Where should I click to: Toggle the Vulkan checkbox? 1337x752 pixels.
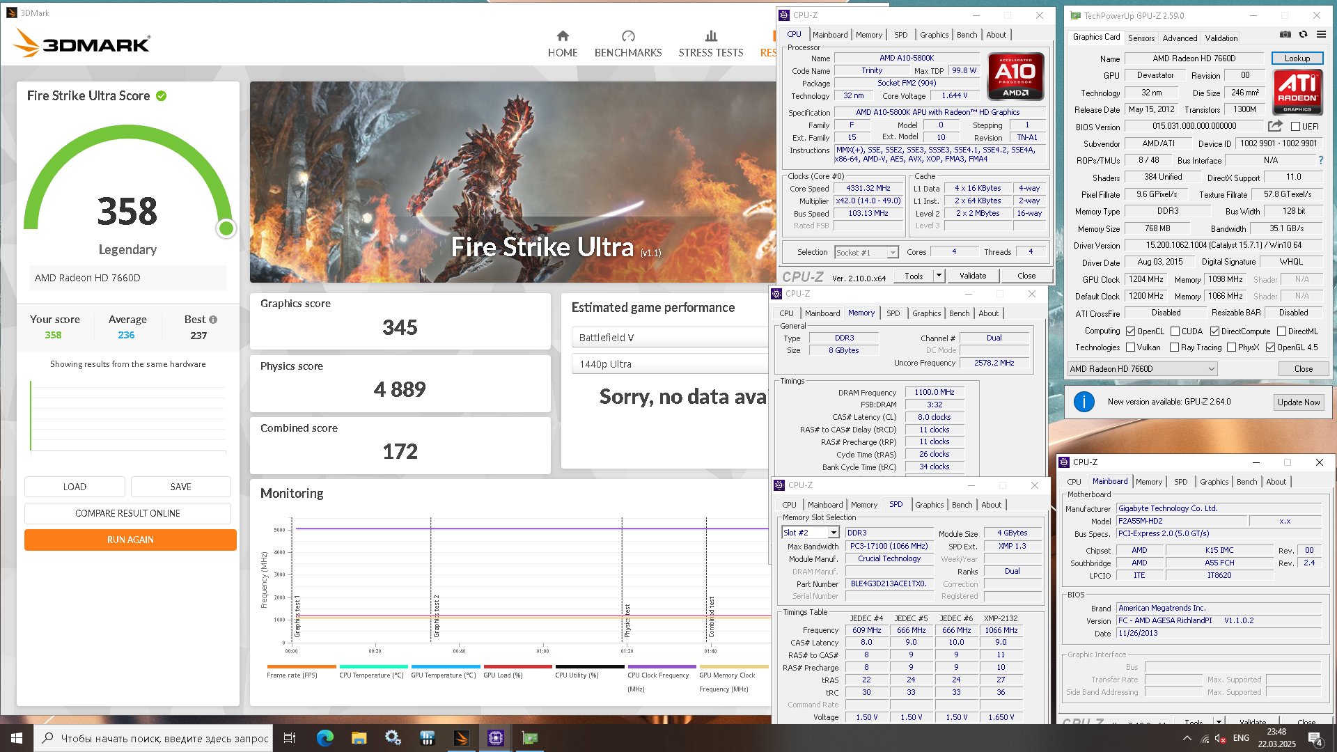pos(1130,347)
